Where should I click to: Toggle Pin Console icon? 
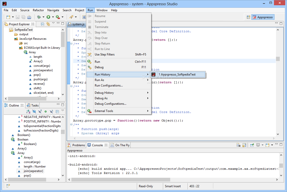252,145
